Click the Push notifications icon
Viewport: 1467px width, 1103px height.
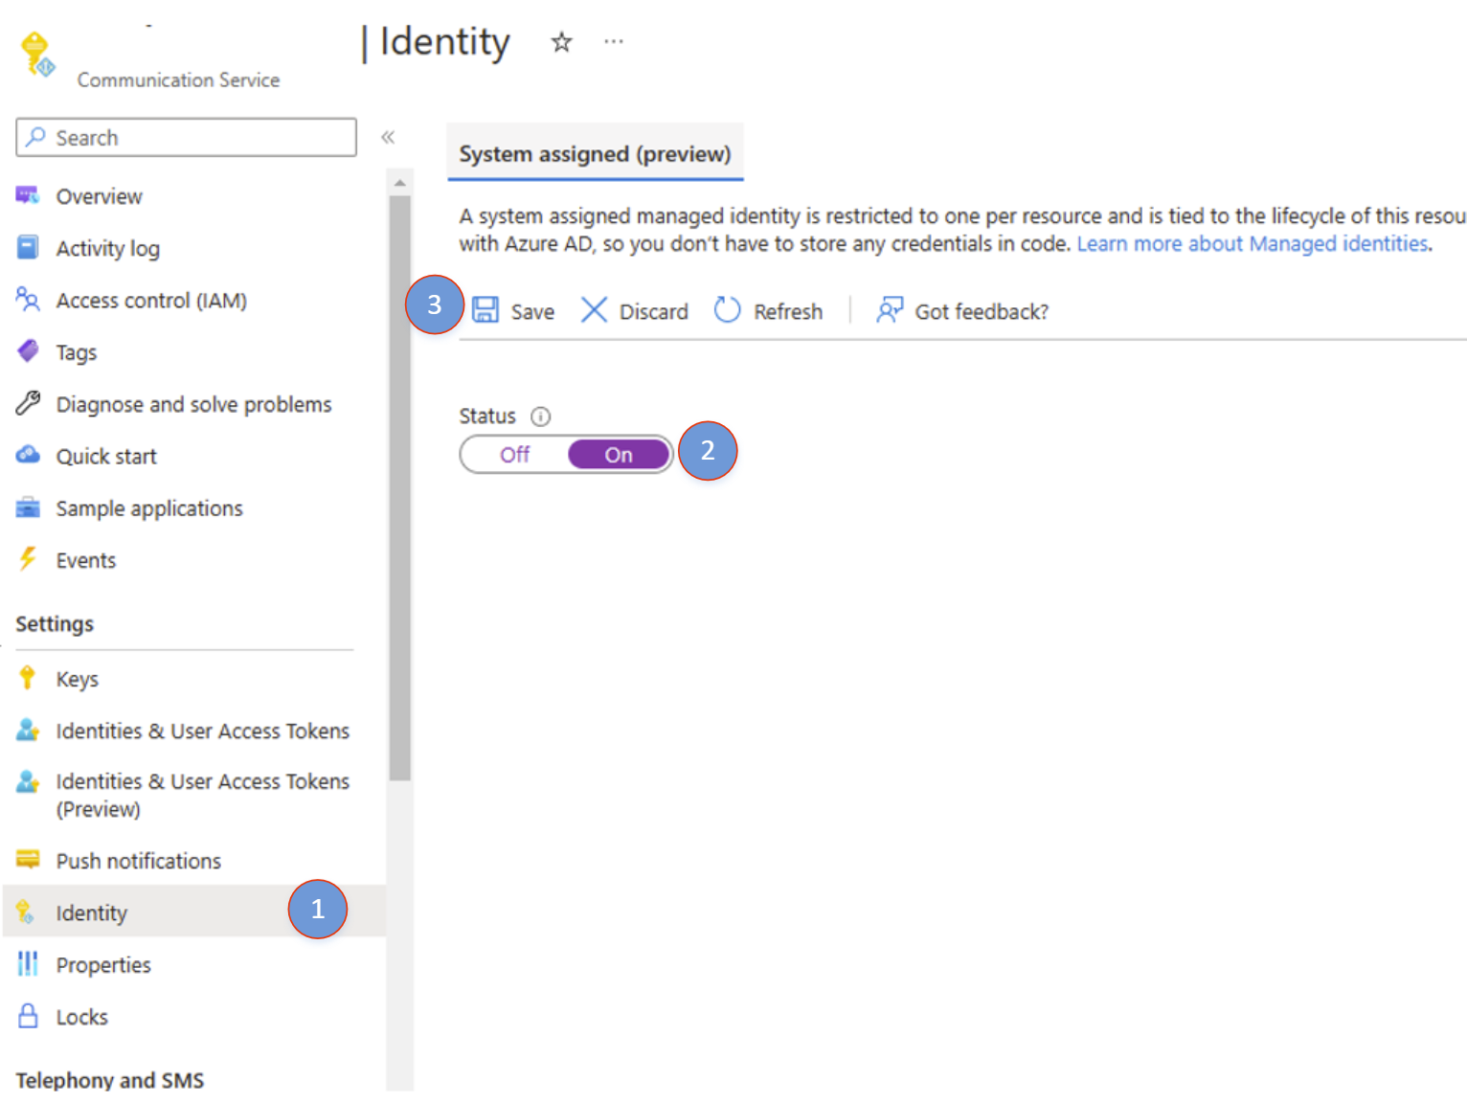(28, 859)
